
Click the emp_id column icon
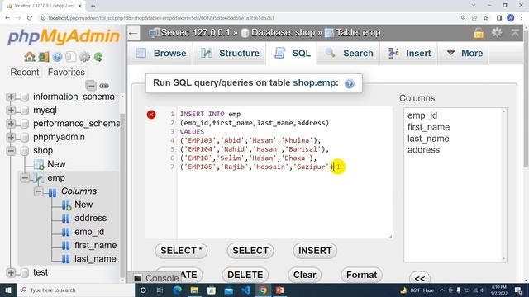point(66,232)
